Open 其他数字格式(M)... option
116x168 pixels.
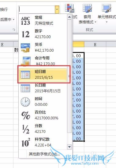pos(44,154)
